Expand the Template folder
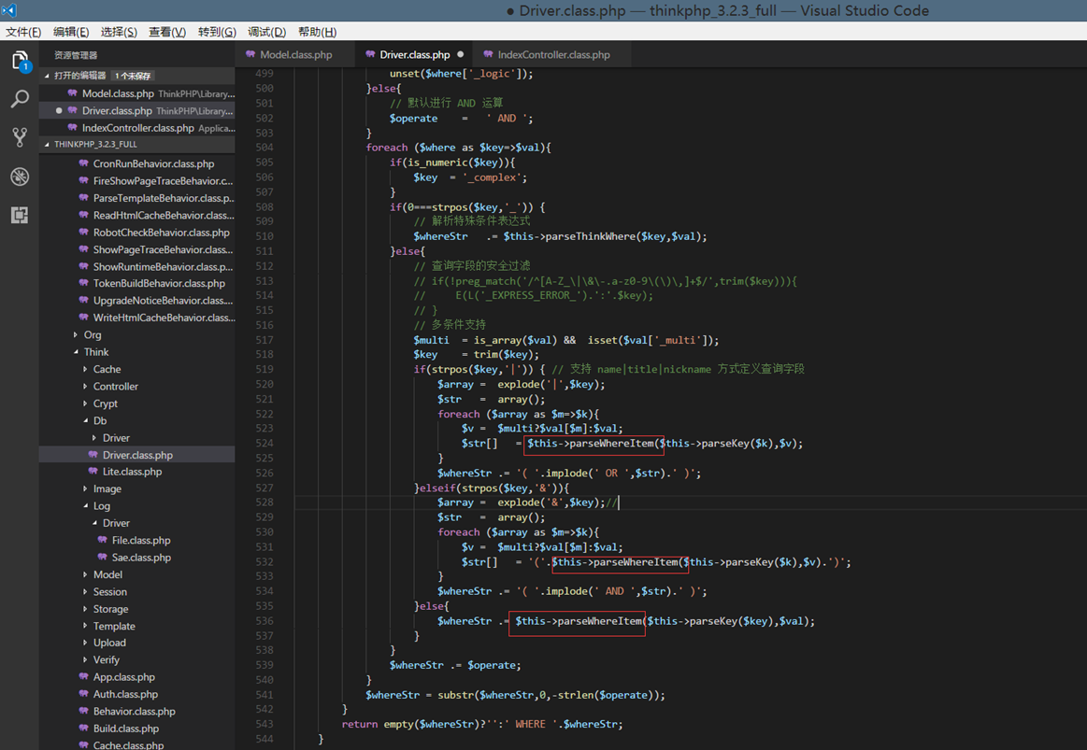Viewport: 1087px width, 750px height. click(85, 626)
